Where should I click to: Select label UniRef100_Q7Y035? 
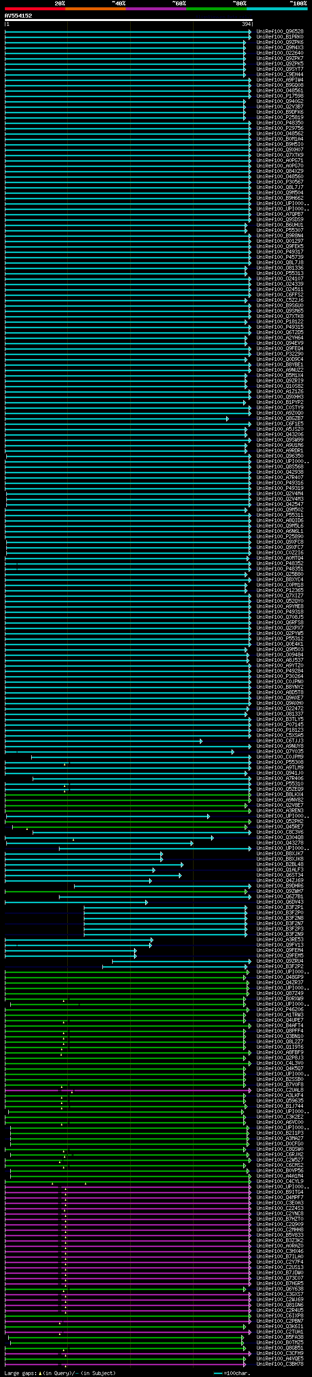[280, 752]
